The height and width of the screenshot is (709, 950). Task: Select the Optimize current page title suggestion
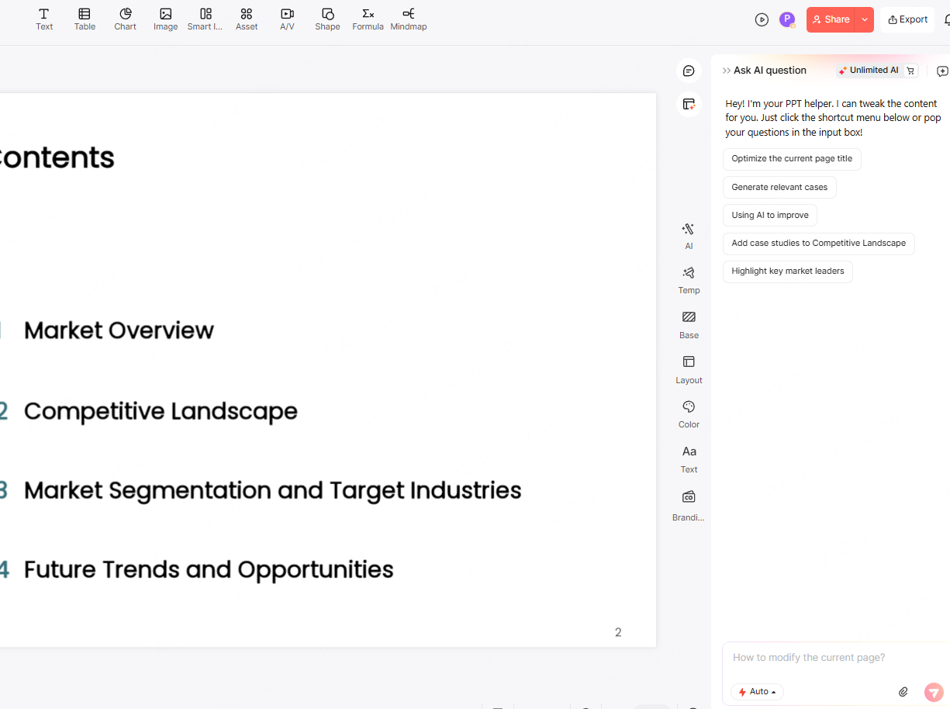[791, 159]
